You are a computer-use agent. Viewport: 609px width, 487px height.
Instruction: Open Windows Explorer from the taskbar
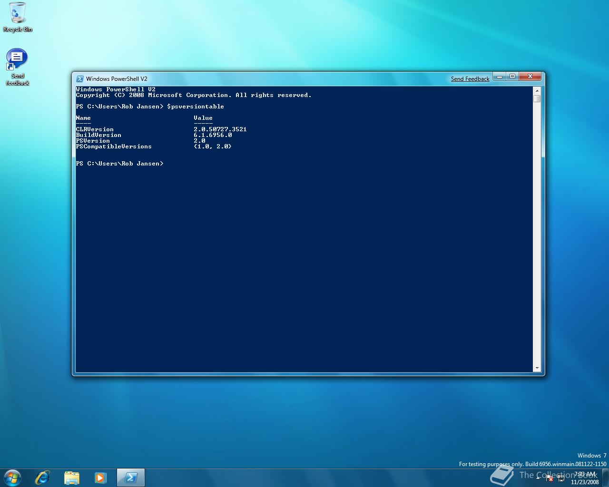pyautogui.click(x=72, y=477)
